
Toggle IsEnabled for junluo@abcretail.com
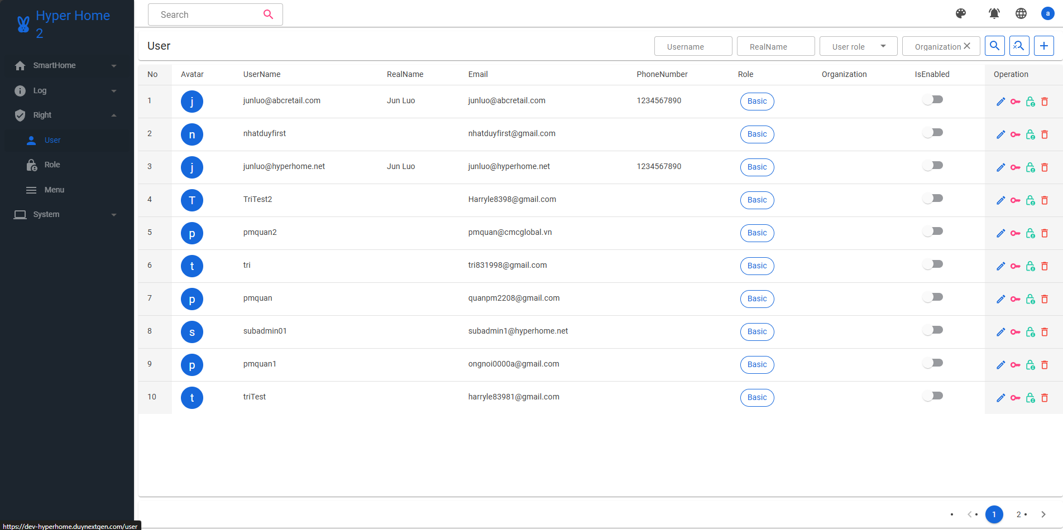tap(932, 100)
